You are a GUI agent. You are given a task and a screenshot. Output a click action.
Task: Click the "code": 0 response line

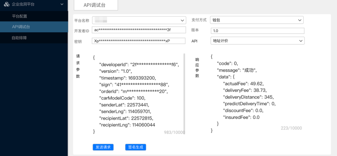[227, 63]
